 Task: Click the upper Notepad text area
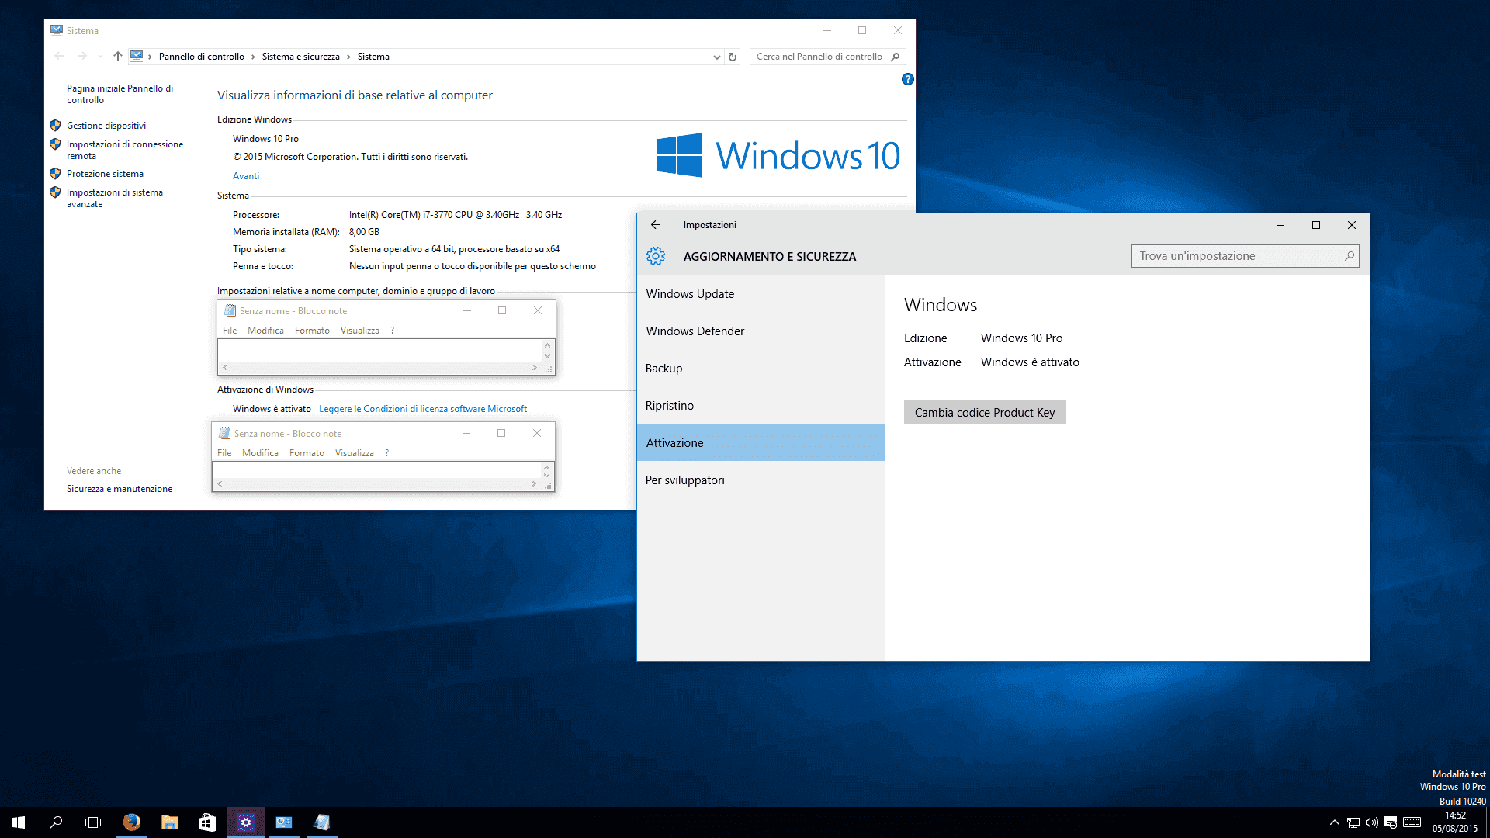[380, 351]
